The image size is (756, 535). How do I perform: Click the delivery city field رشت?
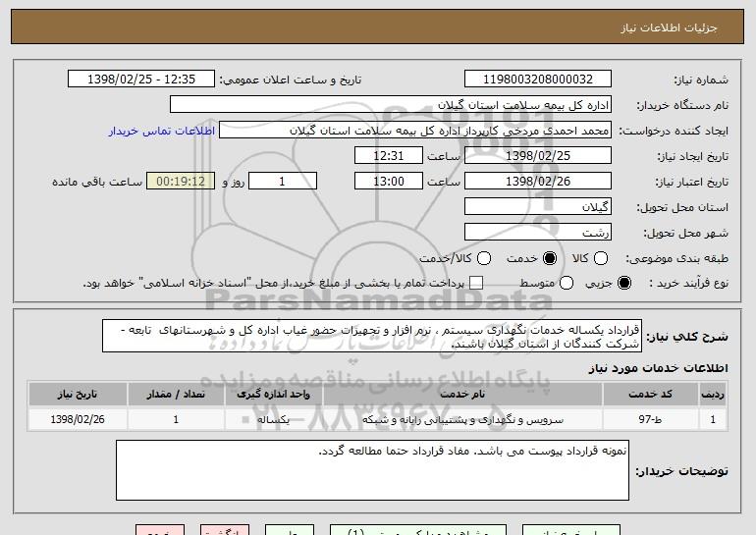(538, 233)
